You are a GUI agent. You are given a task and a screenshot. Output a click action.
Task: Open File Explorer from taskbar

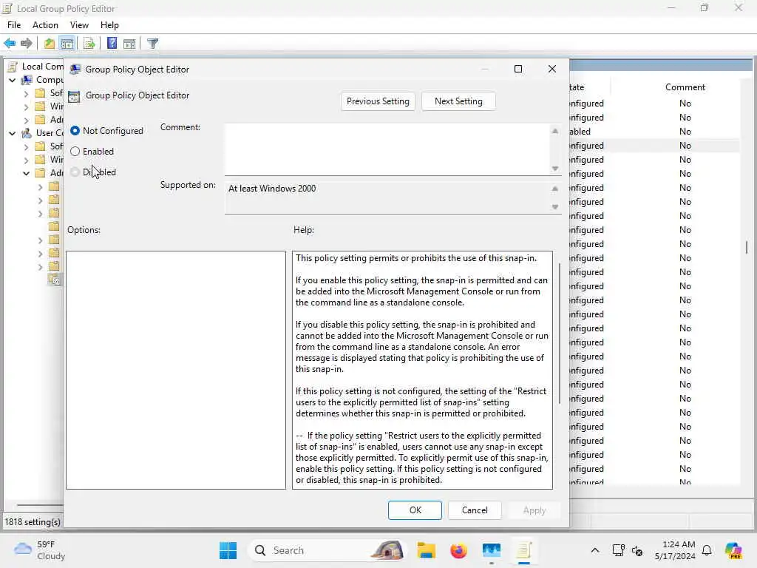[x=427, y=550]
